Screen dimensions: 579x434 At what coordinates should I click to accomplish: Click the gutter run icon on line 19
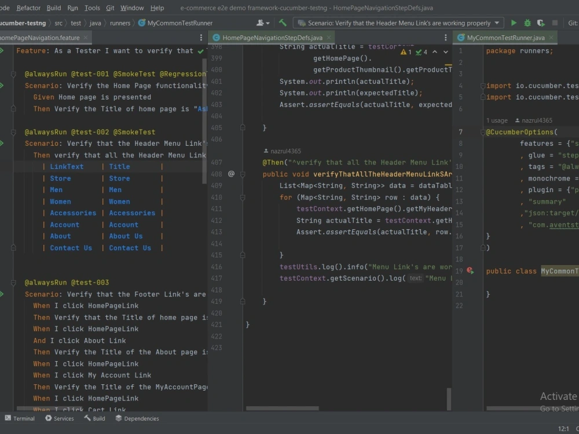470,271
